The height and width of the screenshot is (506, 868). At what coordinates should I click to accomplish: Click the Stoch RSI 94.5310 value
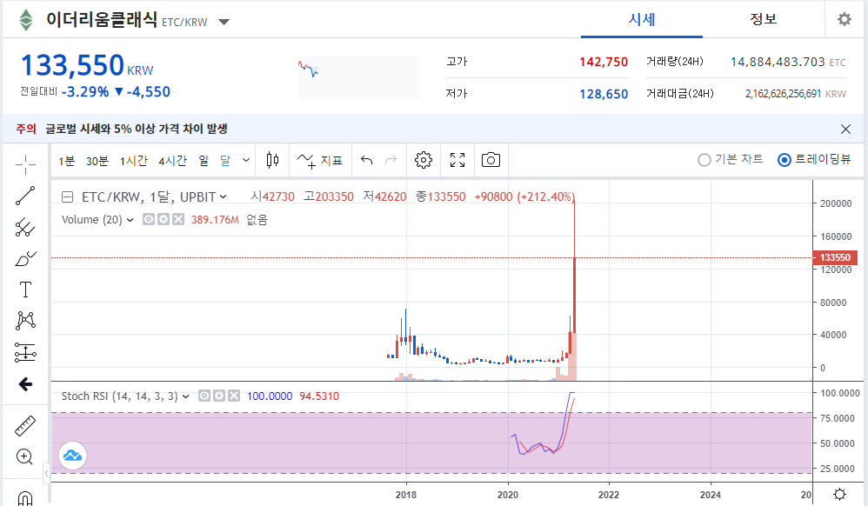coord(319,396)
